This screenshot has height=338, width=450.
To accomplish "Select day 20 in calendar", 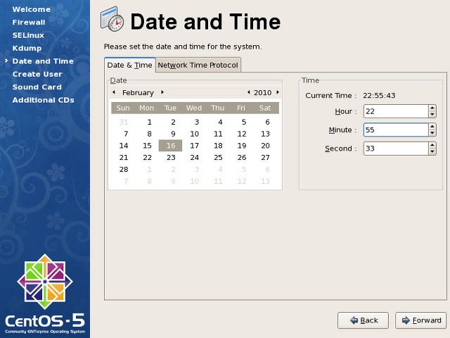I will tap(265, 146).
